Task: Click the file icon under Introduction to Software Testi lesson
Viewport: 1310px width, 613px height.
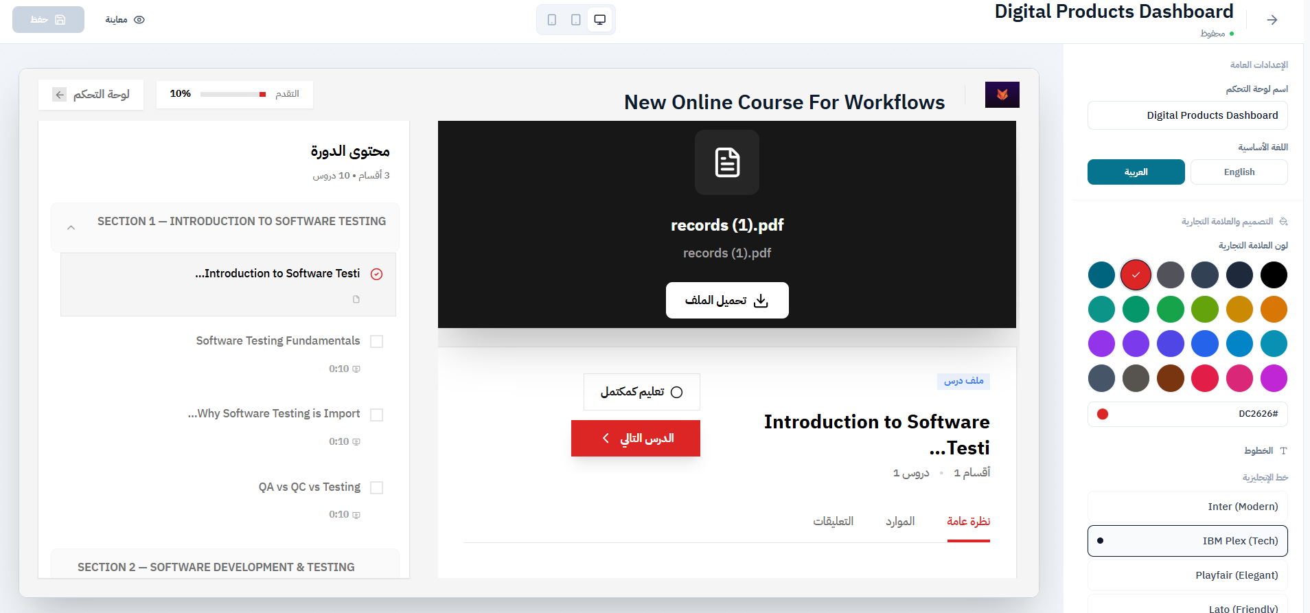Action: tap(356, 299)
